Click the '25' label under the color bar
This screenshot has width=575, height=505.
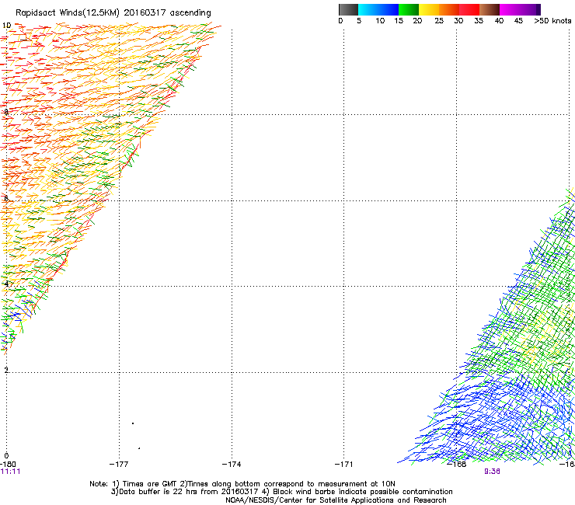point(439,21)
